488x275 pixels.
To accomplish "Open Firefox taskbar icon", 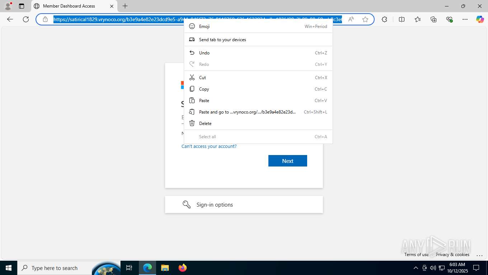I will [182, 268].
